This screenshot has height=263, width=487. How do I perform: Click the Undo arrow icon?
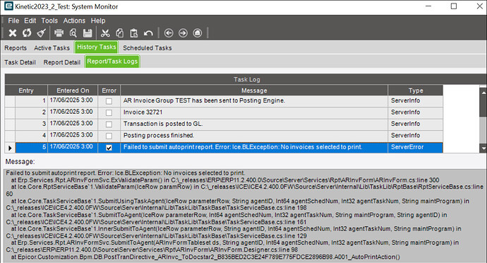pyautogui.click(x=148, y=33)
